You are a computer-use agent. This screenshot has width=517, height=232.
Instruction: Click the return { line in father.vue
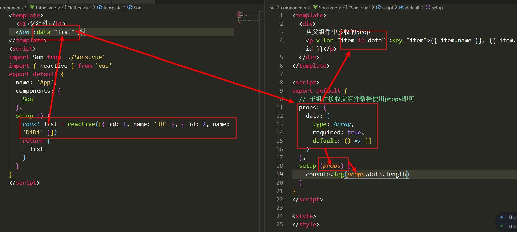click(x=36, y=141)
